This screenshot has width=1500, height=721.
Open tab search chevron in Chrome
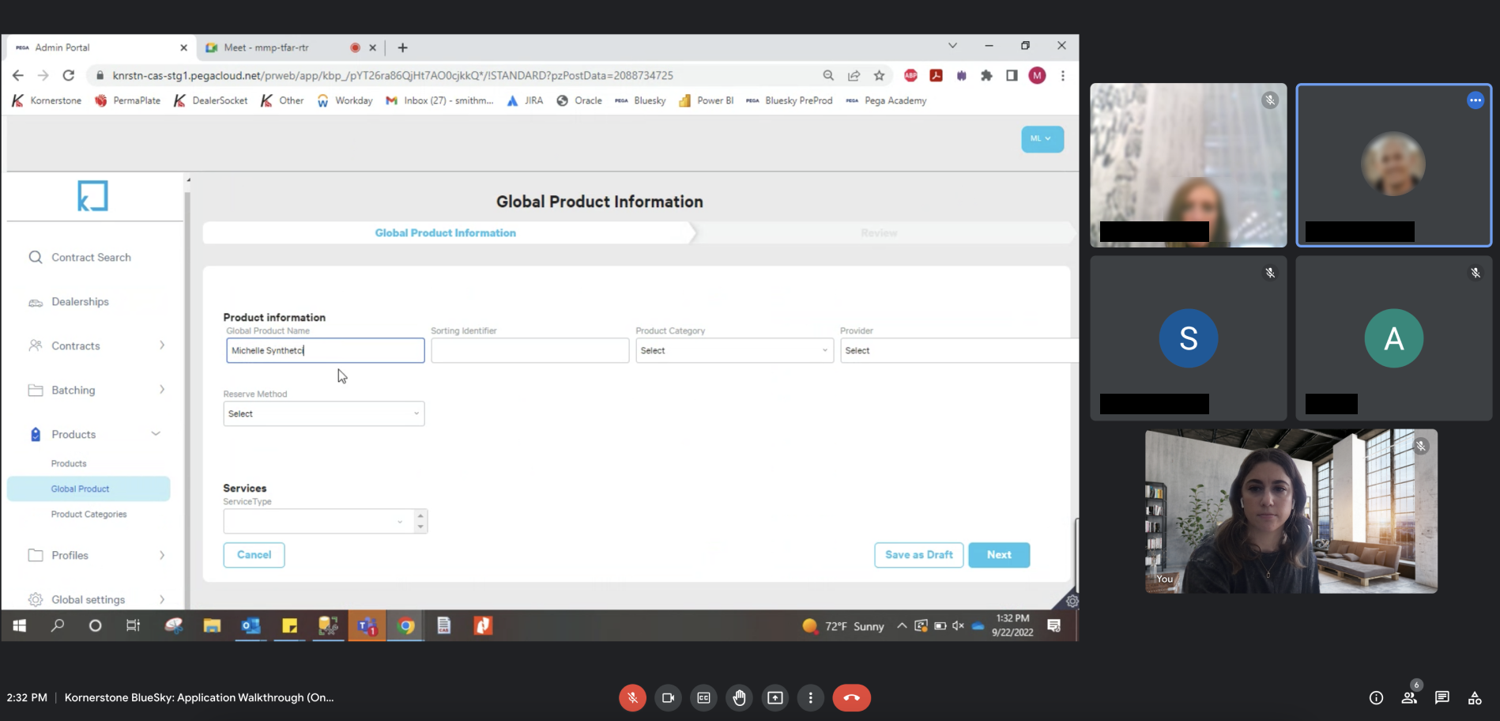point(952,46)
